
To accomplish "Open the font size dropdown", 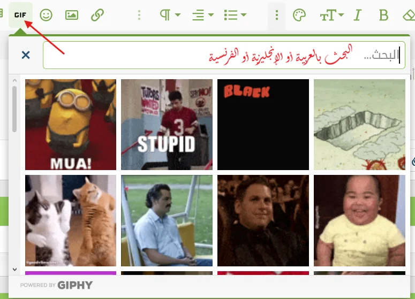I will pyautogui.click(x=331, y=15).
